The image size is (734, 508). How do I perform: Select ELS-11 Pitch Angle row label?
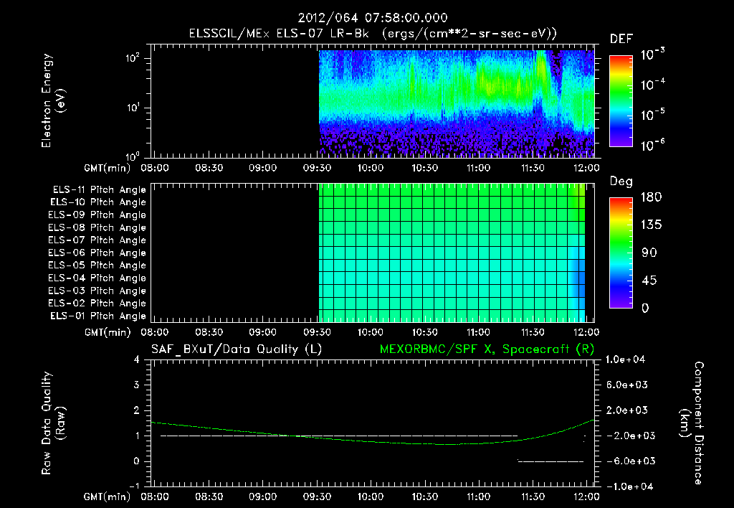coord(99,190)
